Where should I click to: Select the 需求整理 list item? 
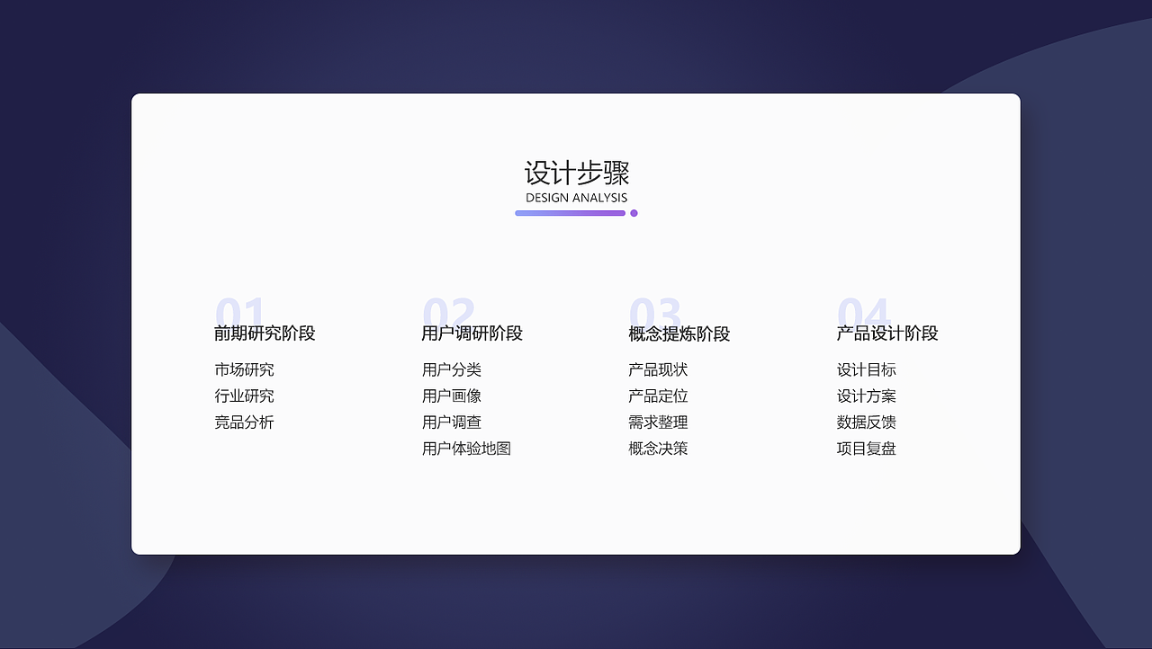658,422
